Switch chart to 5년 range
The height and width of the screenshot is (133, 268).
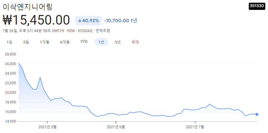118,42
